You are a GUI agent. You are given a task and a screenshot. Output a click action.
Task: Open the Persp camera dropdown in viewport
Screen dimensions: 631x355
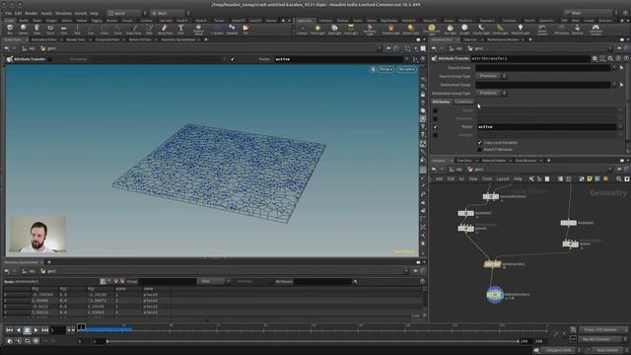[x=386, y=69]
